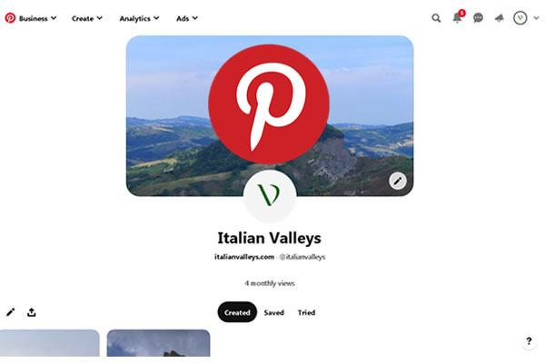Screen dimensions: 545x363
Task: Expand the account chevron beside the avatar
Action: (536, 18)
